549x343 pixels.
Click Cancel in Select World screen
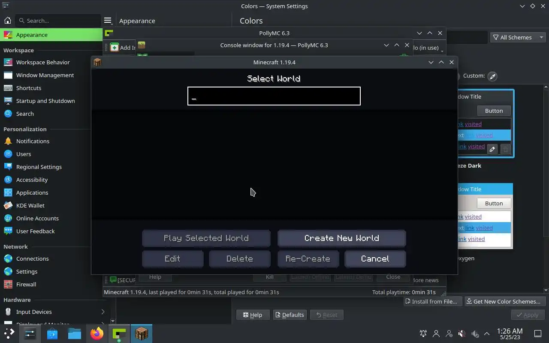pyautogui.click(x=375, y=259)
